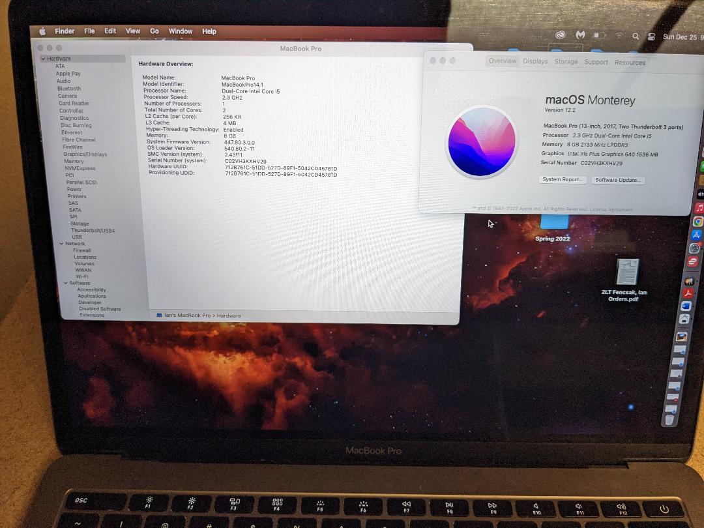Click the System Report button
This screenshot has width=704, height=528.
562,180
